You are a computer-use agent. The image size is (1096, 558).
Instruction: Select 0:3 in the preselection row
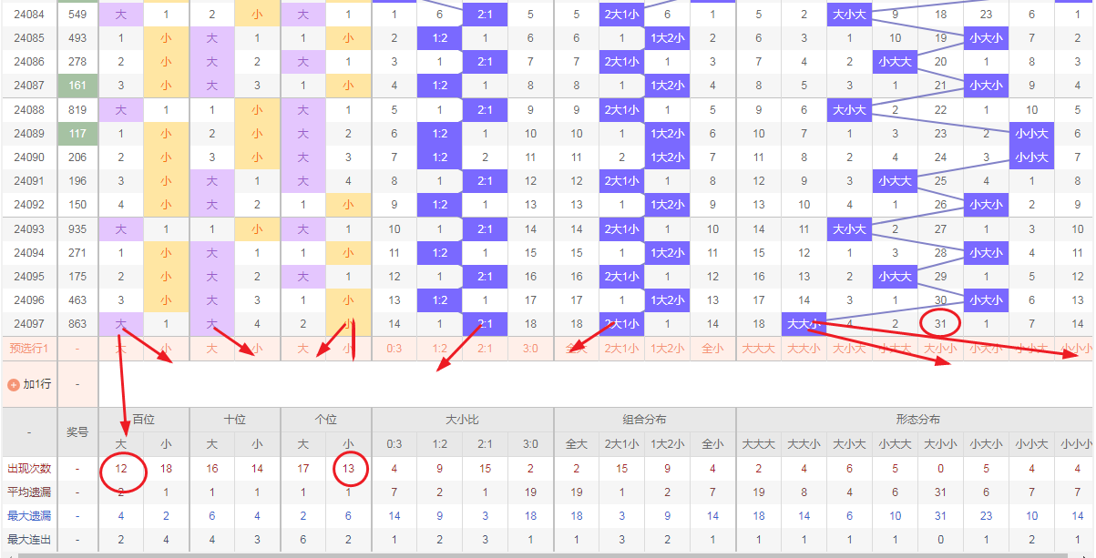(394, 348)
